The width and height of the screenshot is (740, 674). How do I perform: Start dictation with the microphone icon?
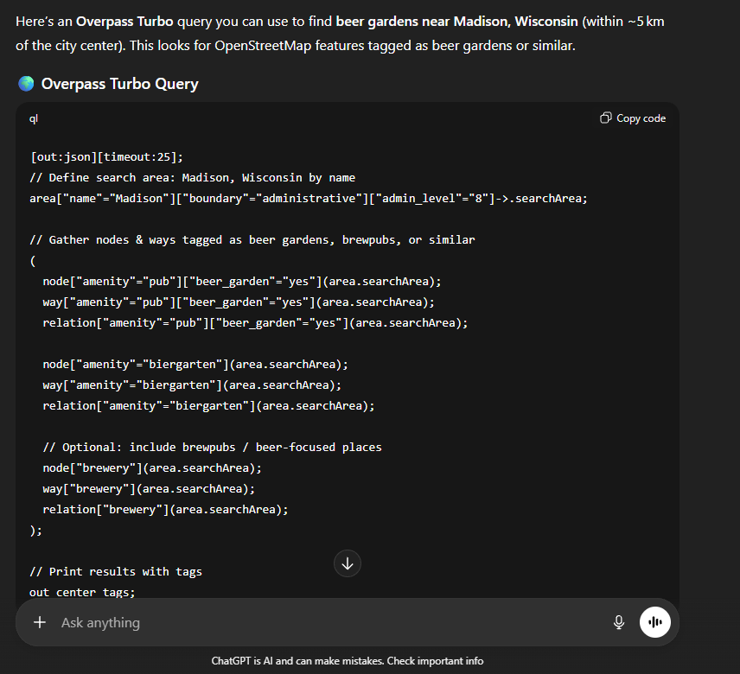[x=619, y=622]
